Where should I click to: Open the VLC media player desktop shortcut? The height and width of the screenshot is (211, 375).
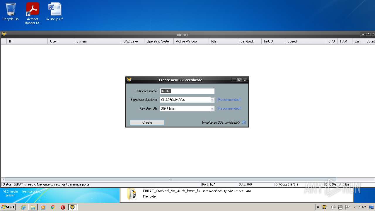10,193
